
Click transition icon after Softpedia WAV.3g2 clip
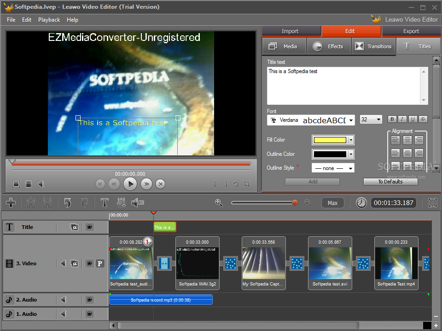(231, 264)
